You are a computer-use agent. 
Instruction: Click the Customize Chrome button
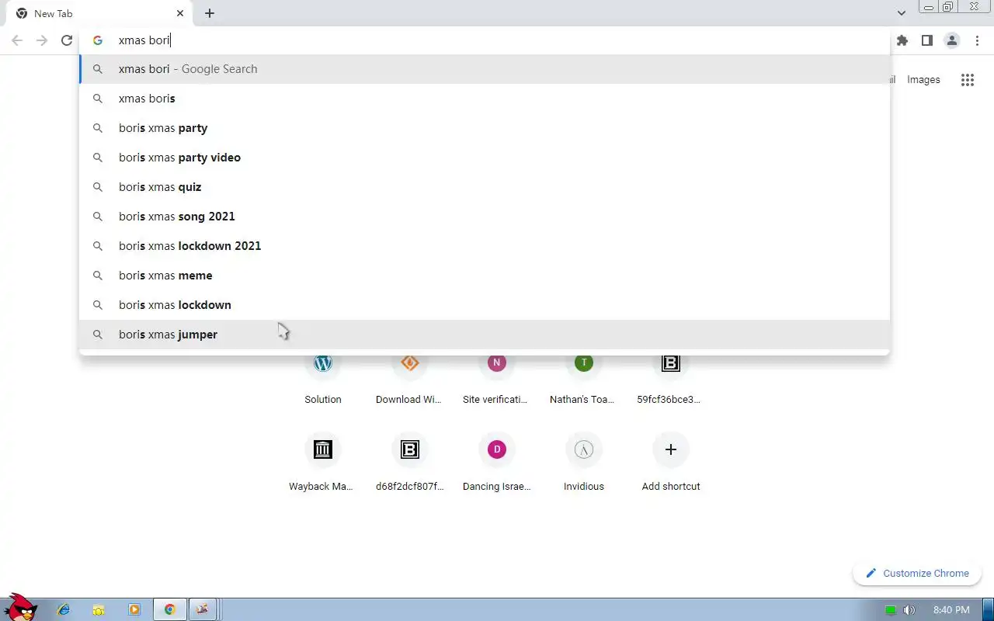(x=916, y=573)
